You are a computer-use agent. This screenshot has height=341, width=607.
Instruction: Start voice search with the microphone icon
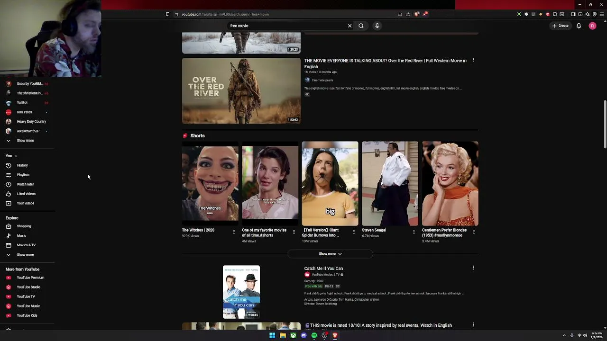point(377,26)
